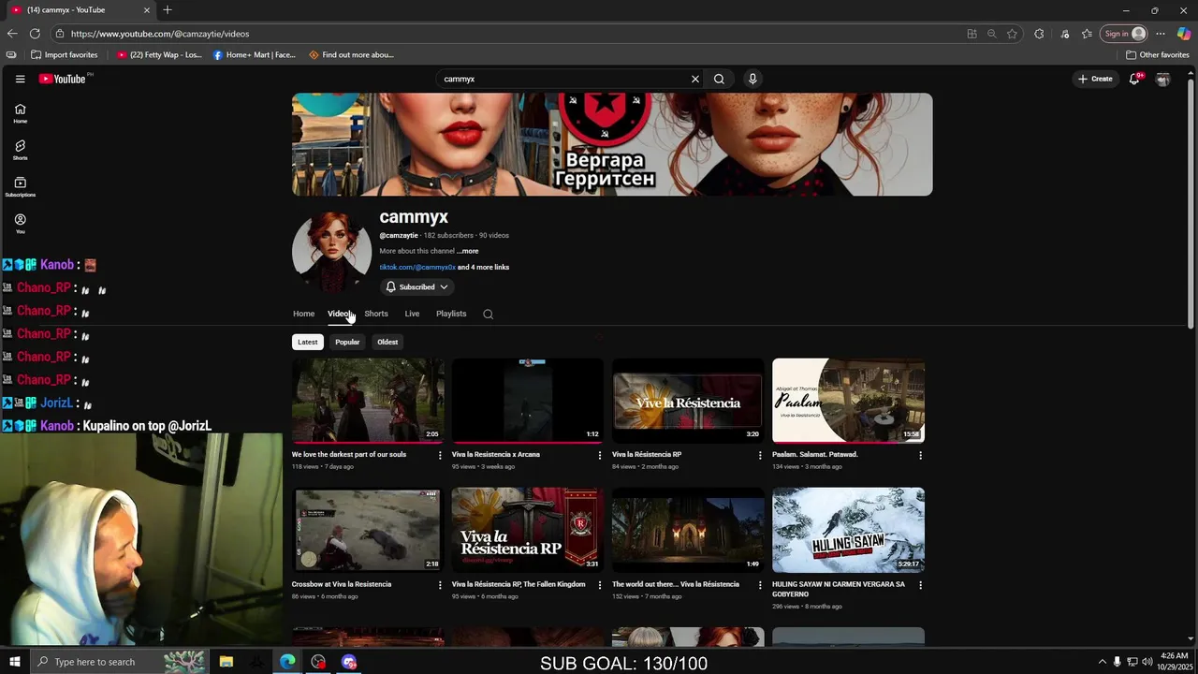Open Home in the left sidebar
This screenshot has height=674, width=1198.
pos(20,113)
